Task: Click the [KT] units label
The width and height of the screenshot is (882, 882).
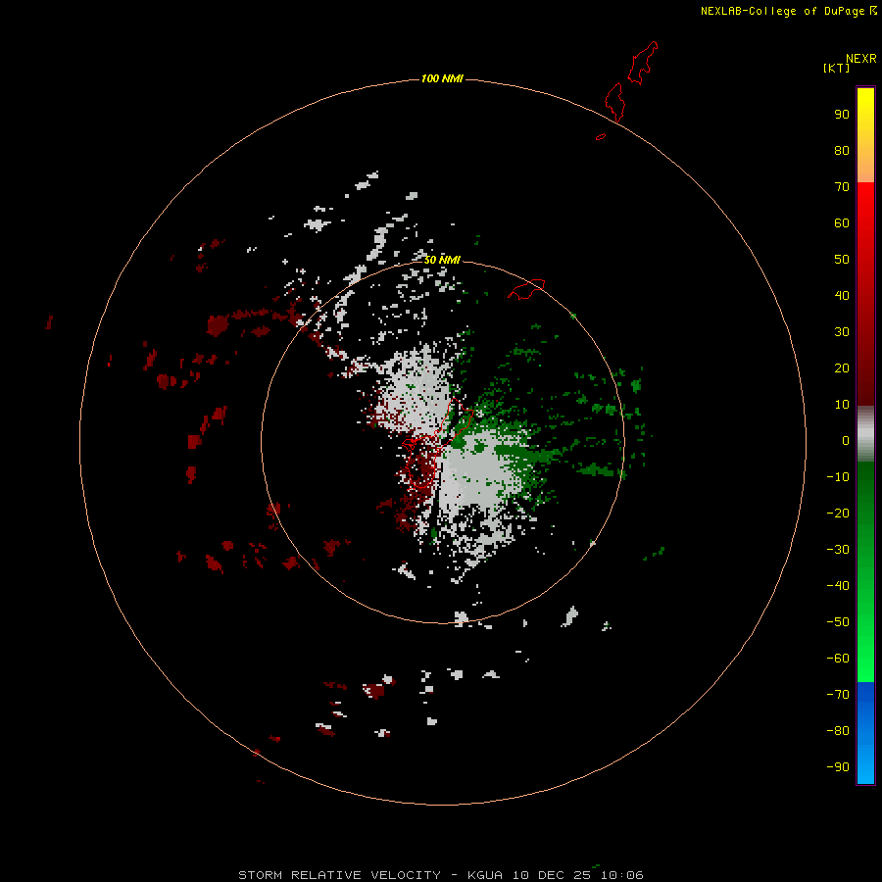Action: coord(836,68)
